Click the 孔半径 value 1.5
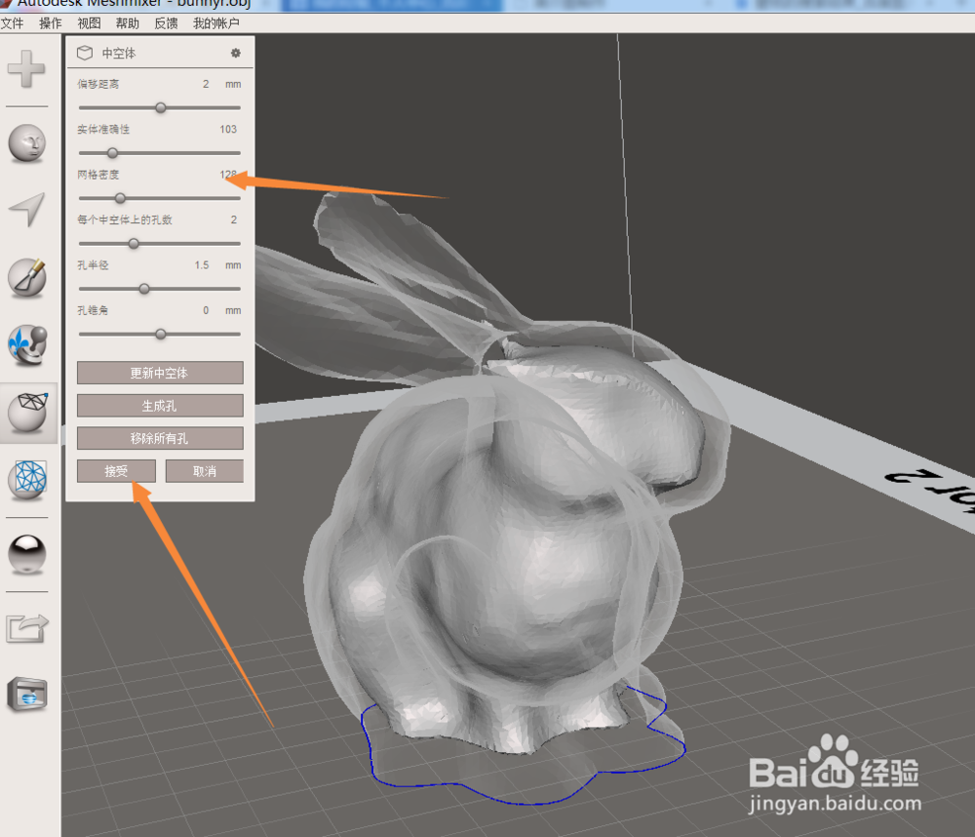This screenshot has height=837, width=975. [202, 265]
